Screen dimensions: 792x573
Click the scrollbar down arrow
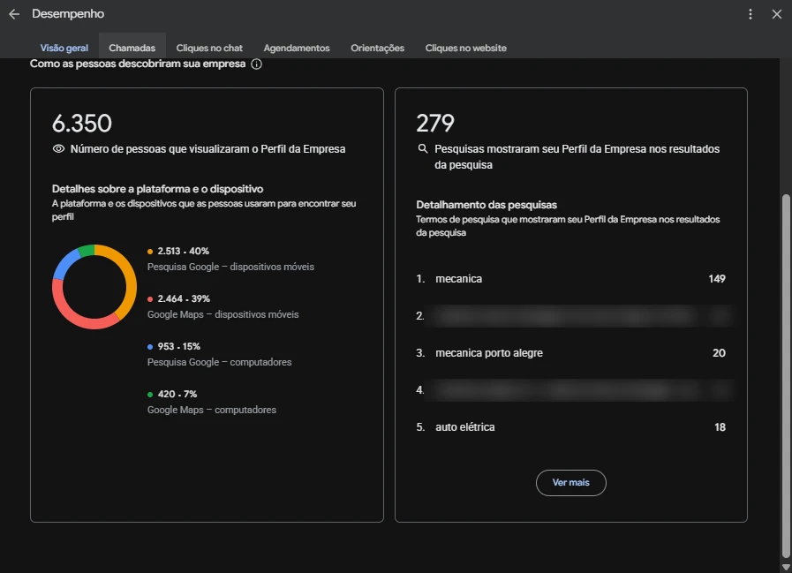point(786,567)
